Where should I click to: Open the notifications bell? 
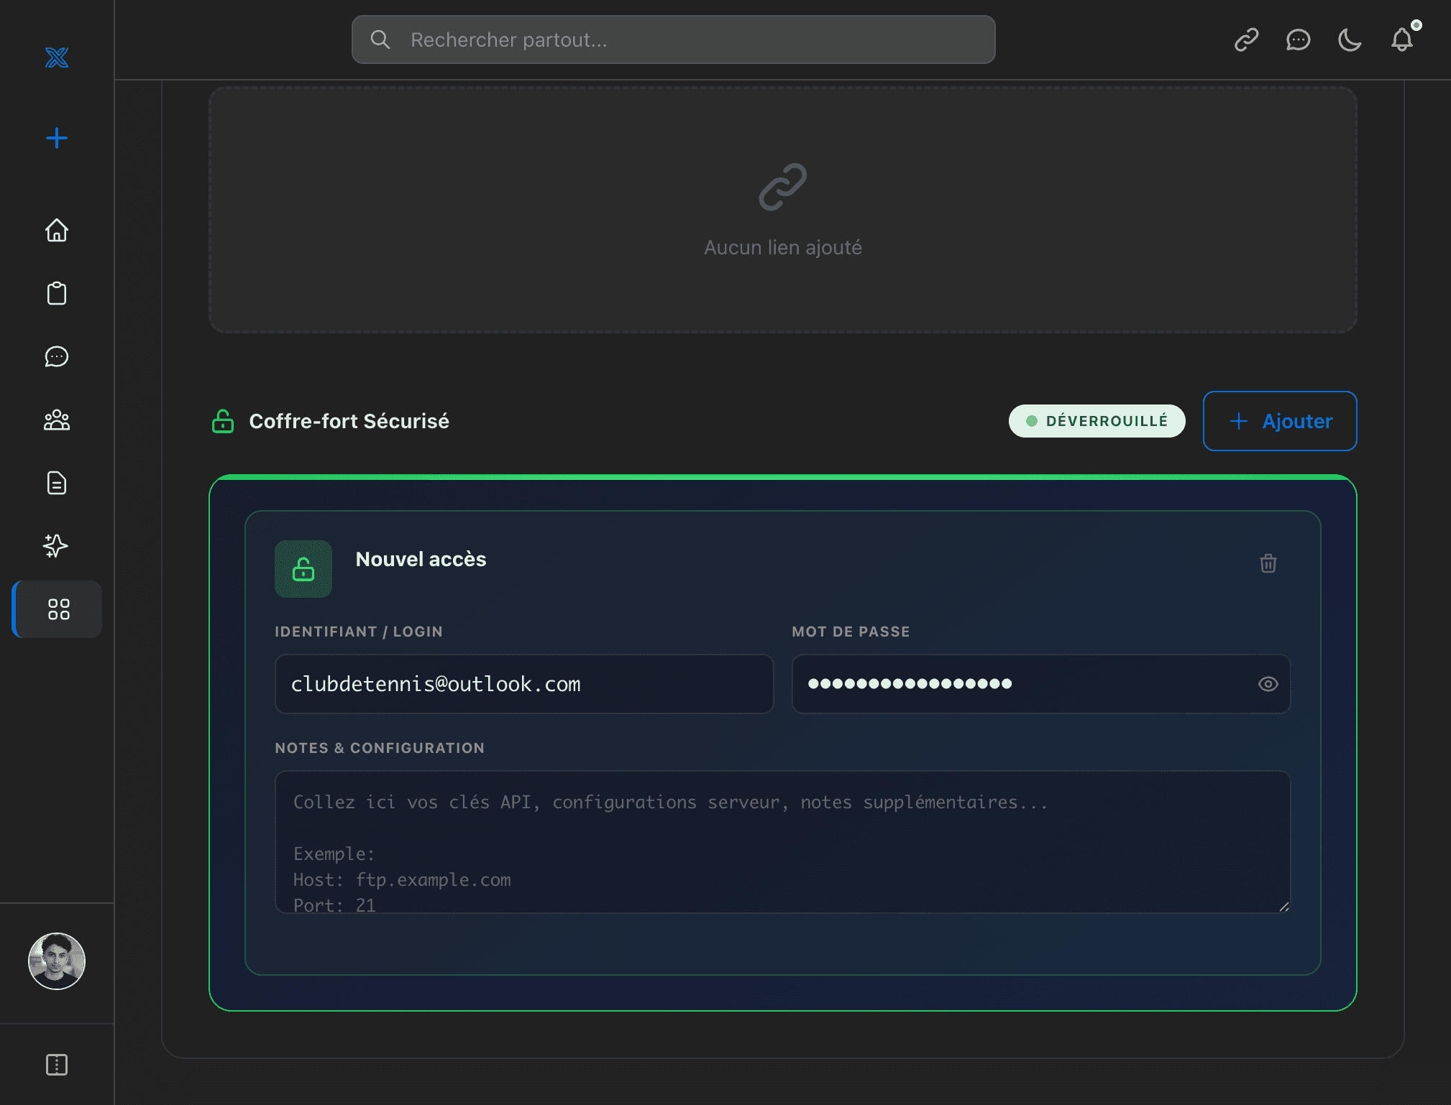click(x=1401, y=40)
